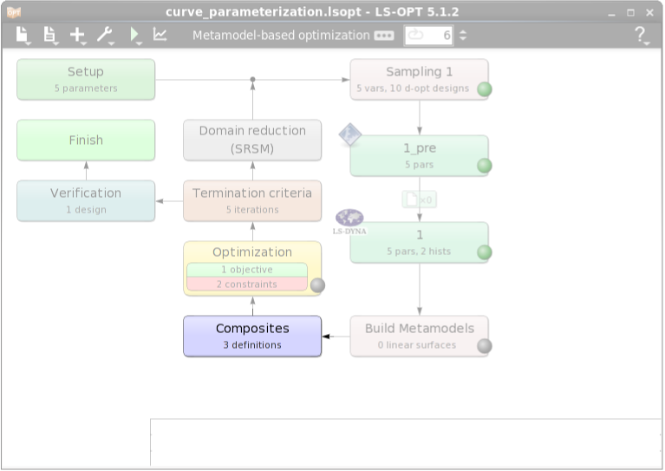Close the LS-OPT window
Image resolution: width=665 pixels, height=471 pixels.
pos(649,13)
